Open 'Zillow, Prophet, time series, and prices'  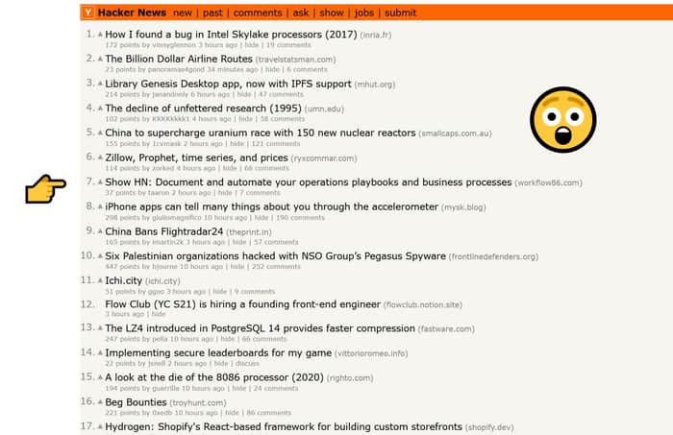point(196,157)
